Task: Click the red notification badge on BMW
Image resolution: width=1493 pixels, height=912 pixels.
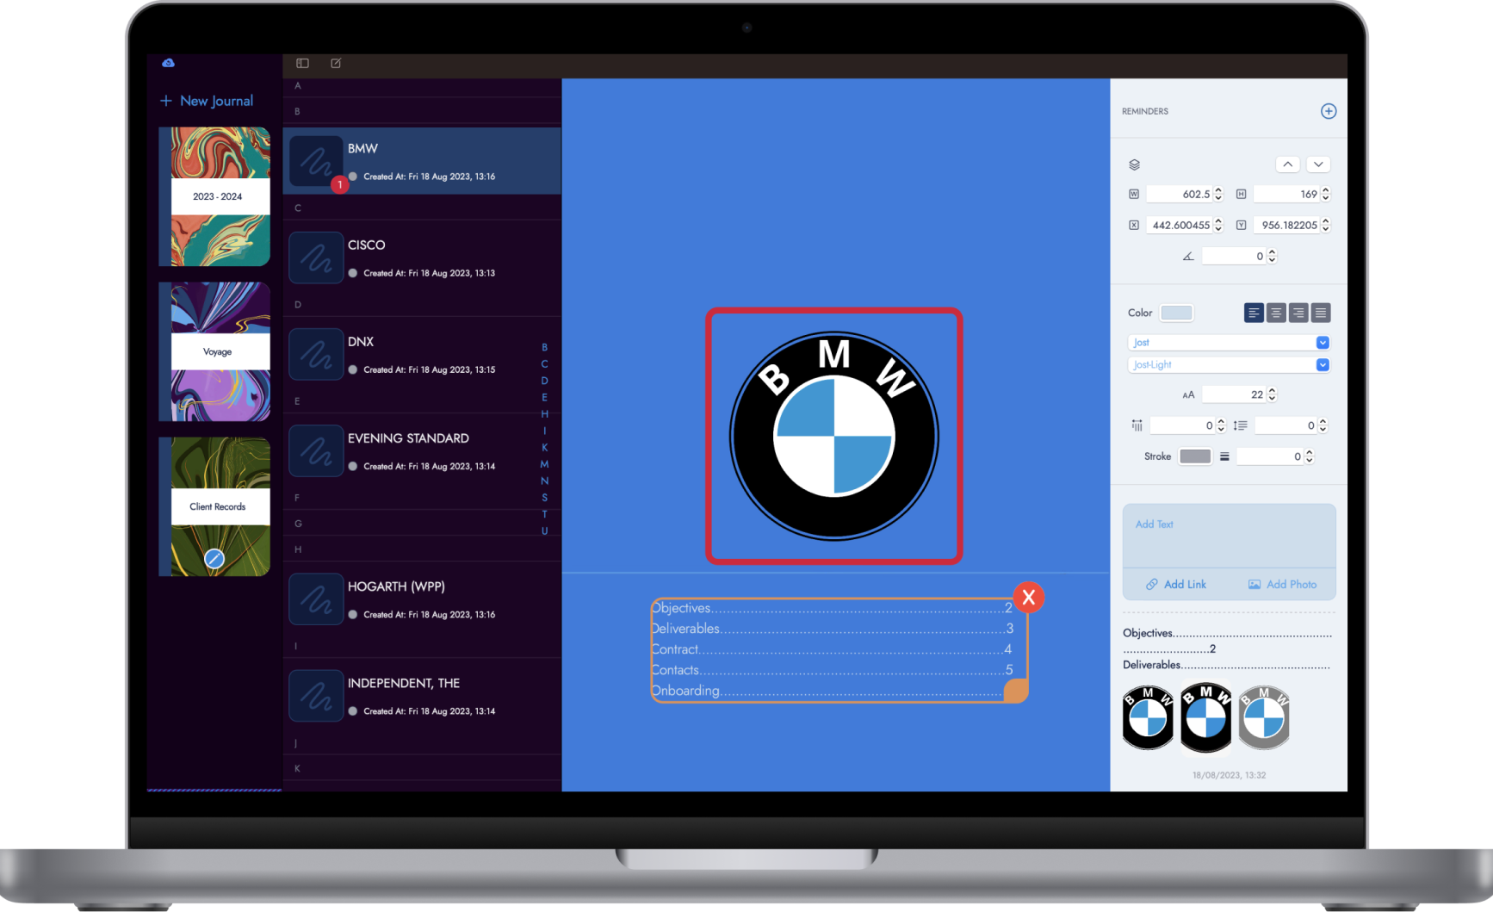Action: click(340, 184)
